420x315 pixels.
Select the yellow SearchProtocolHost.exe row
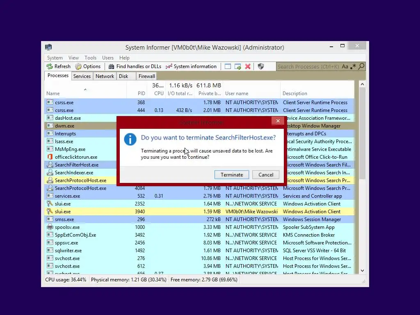click(x=80, y=180)
